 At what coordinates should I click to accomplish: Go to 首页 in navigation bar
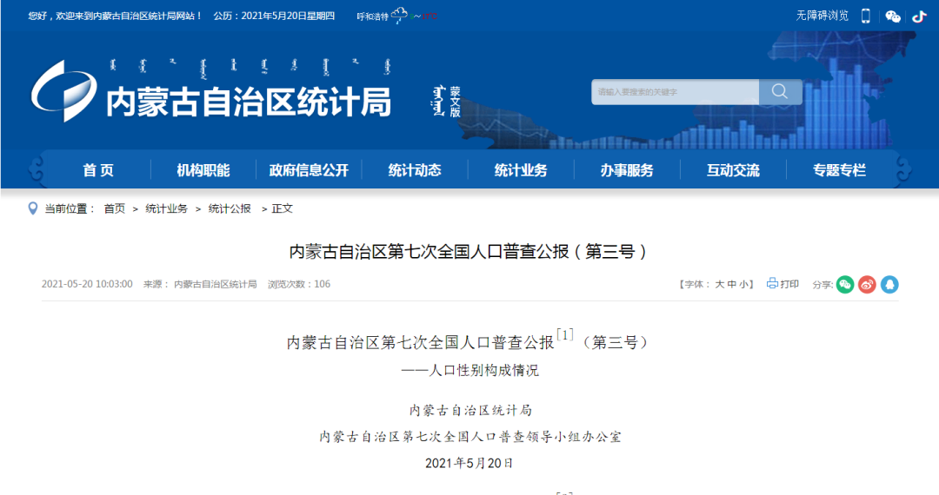98,170
